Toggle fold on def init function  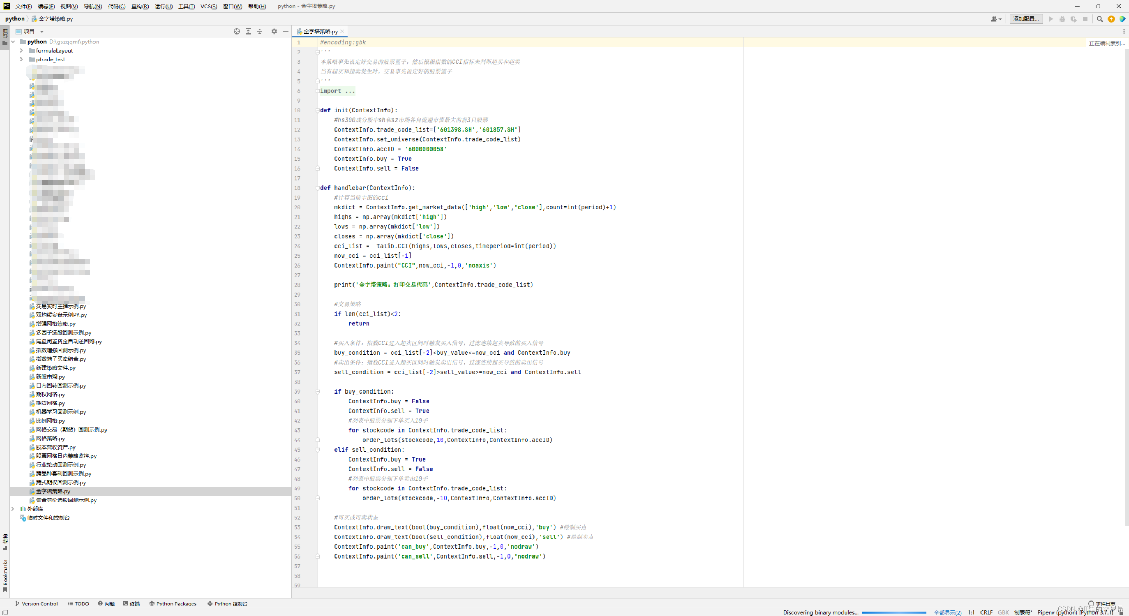tap(317, 110)
